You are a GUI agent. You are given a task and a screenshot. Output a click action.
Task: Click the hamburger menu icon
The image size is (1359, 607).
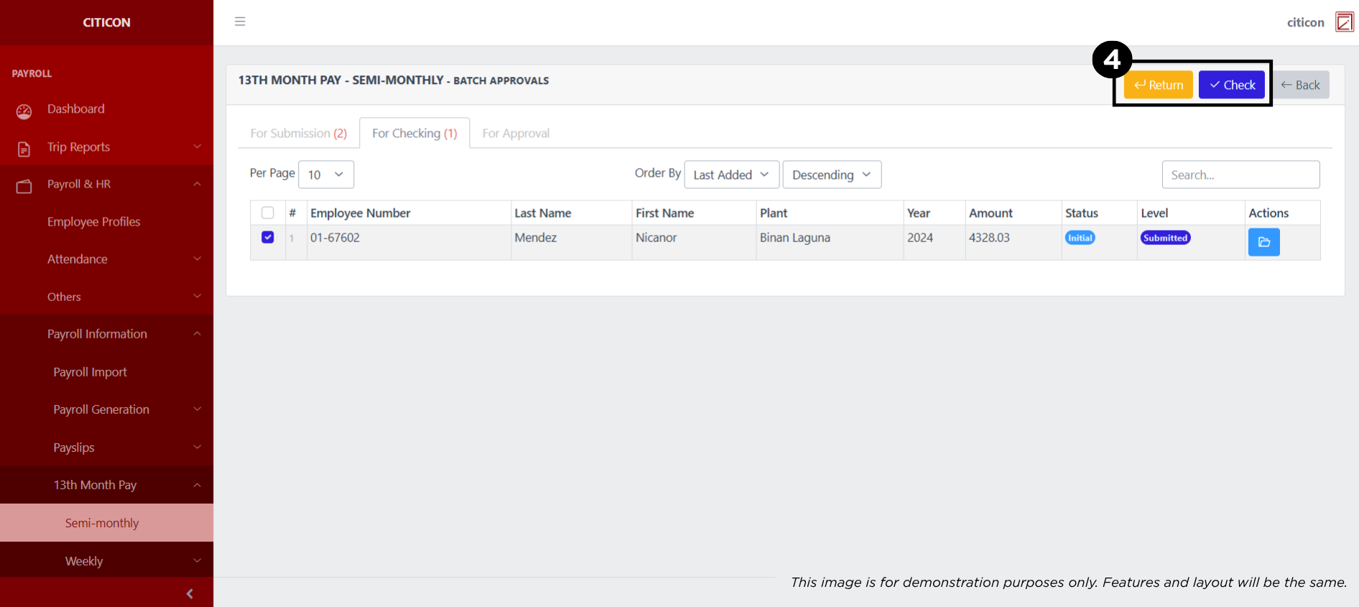[x=240, y=22]
